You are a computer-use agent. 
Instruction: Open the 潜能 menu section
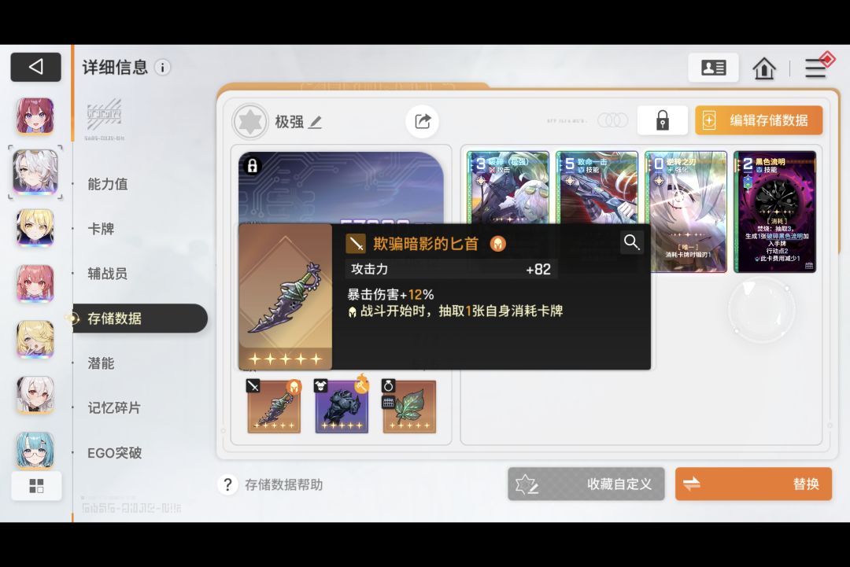click(101, 363)
